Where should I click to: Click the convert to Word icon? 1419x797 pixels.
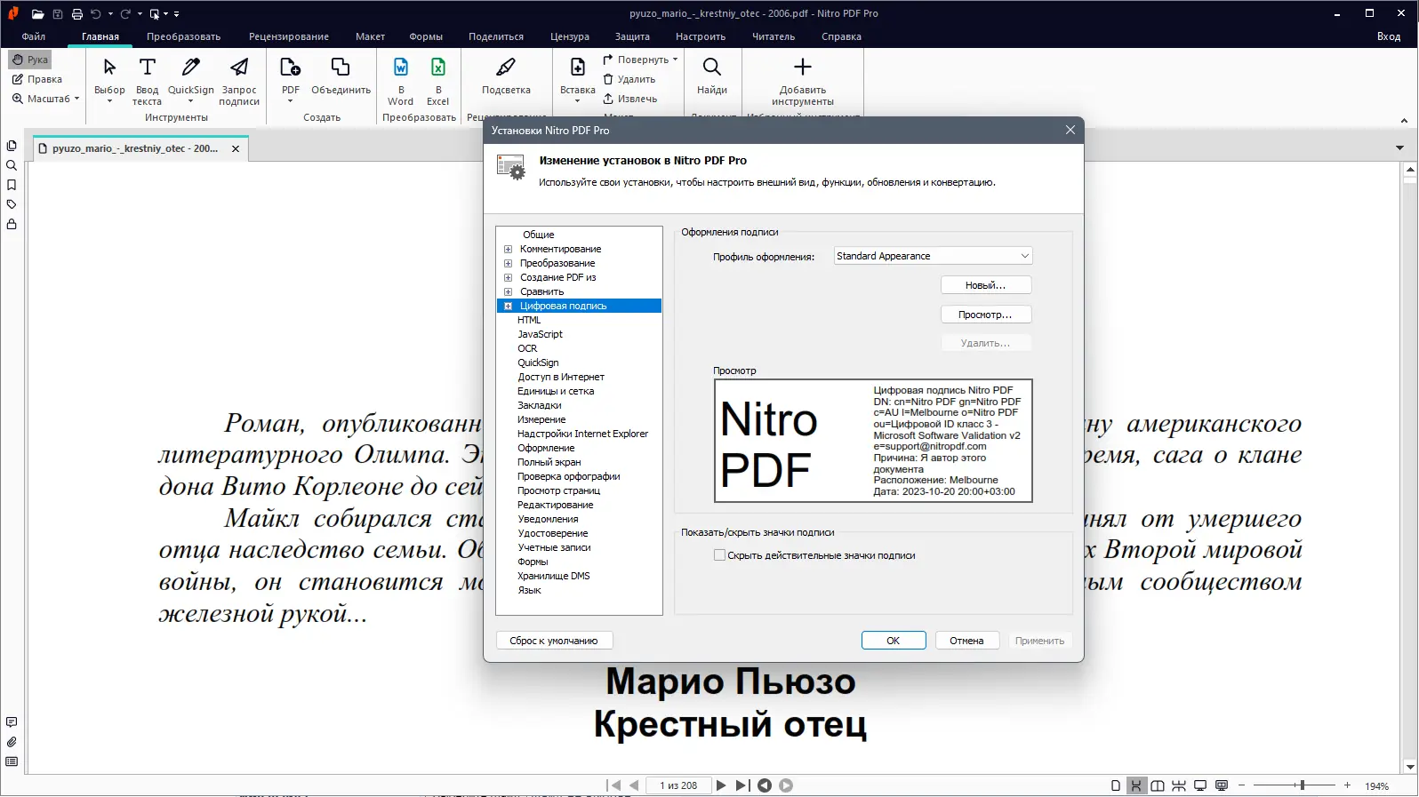click(x=401, y=68)
